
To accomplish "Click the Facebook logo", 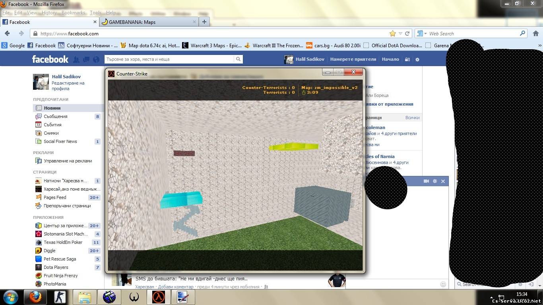I will click(50, 59).
